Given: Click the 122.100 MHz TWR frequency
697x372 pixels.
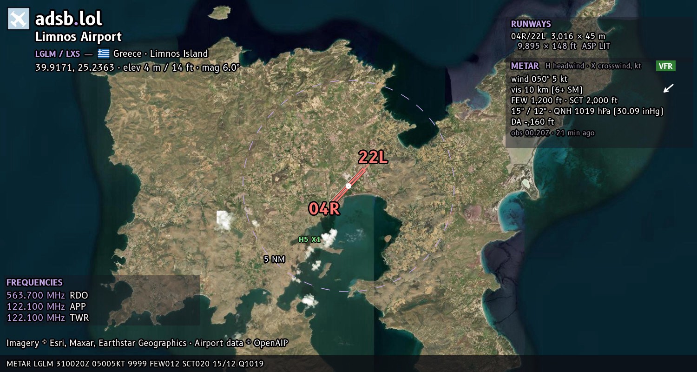Looking at the screenshot, I should click(47, 318).
